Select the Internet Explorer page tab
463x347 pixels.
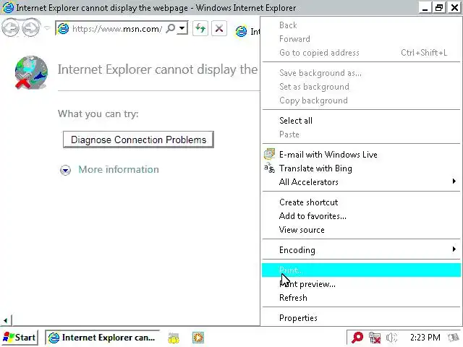click(247, 31)
